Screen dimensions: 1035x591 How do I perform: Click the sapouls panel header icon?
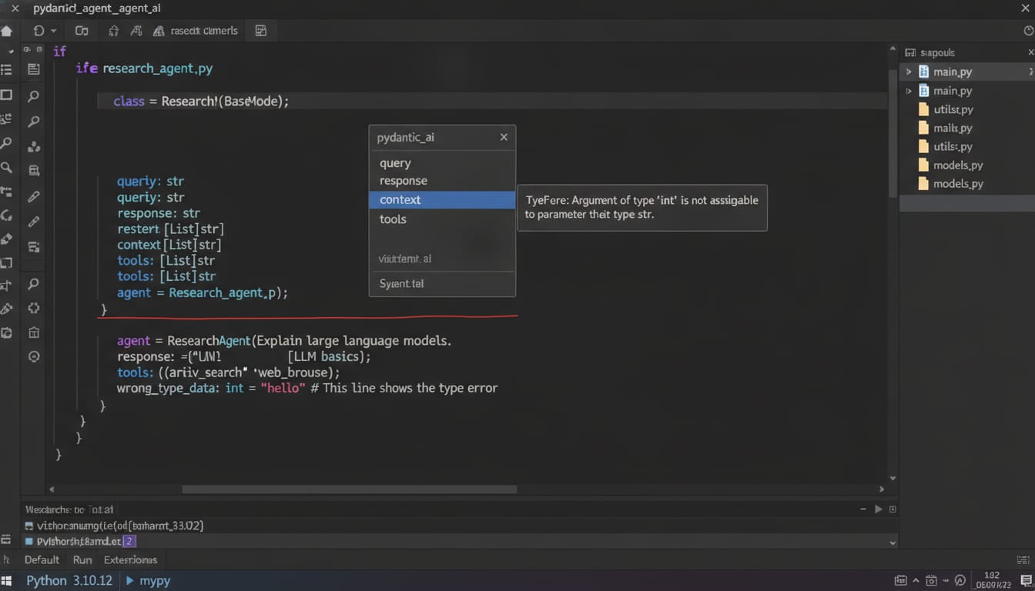pos(911,52)
